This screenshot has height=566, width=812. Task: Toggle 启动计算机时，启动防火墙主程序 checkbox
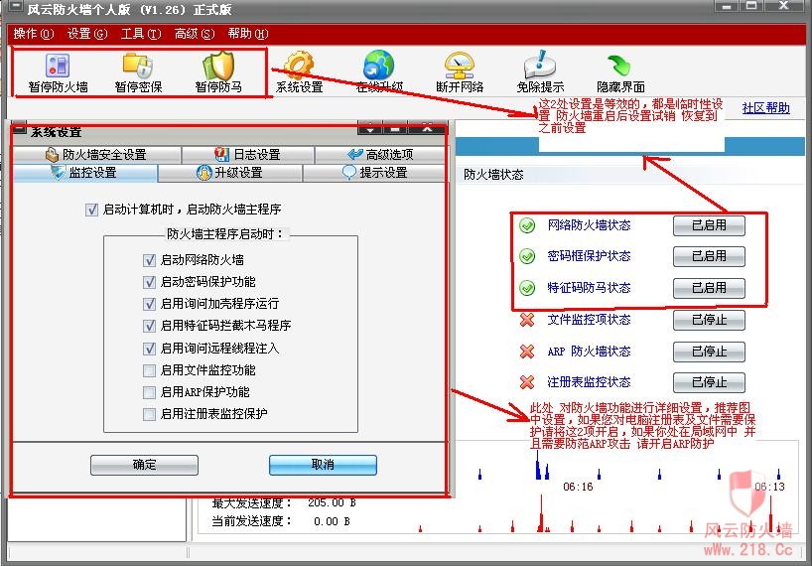[91, 210]
